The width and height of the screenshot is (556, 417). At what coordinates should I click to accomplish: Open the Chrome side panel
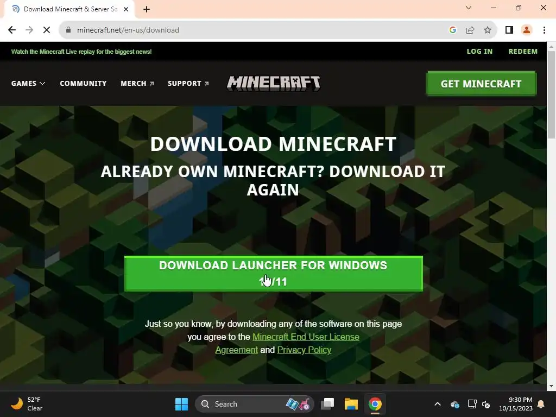tap(509, 30)
